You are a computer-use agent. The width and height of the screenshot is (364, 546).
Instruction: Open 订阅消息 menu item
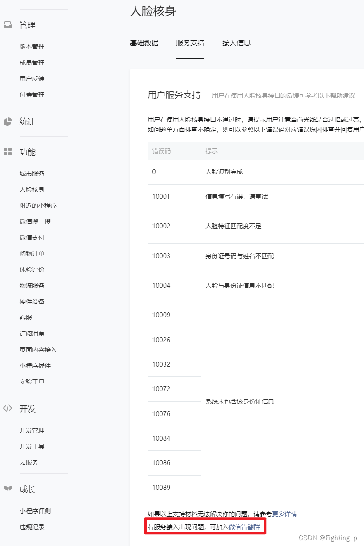coord(32,334)
